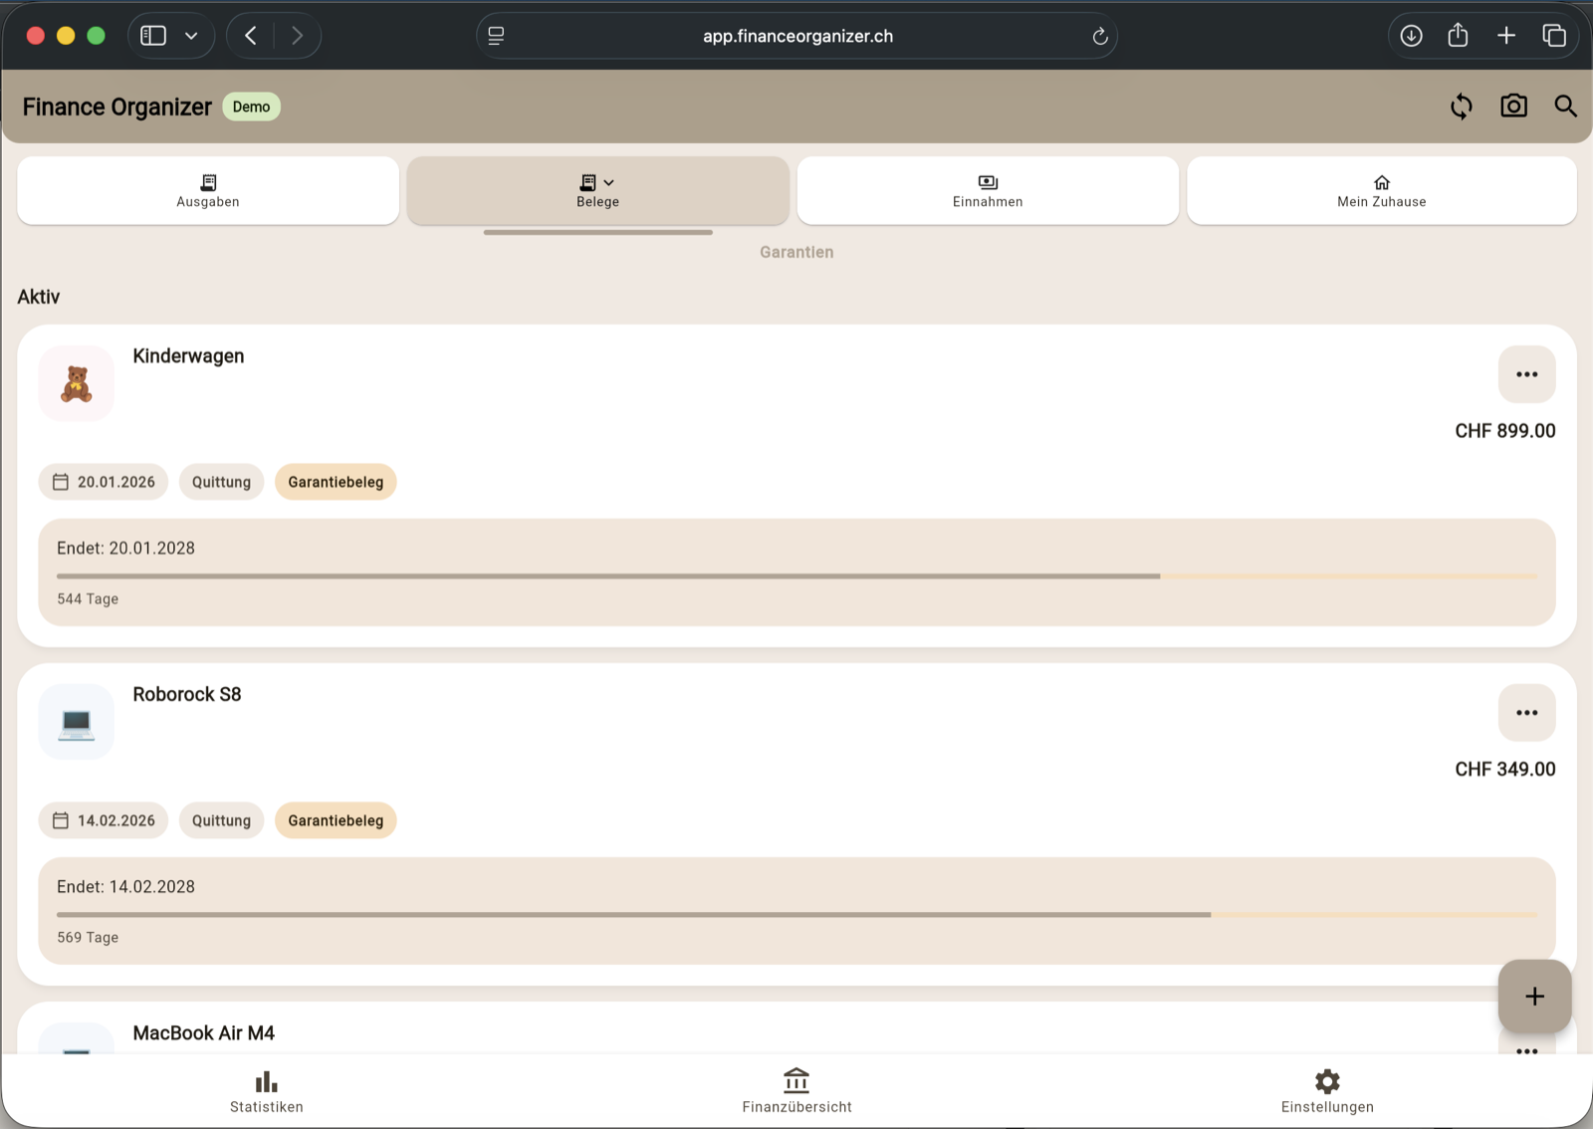
Task: Click the Kinderwagen title
Action: point(188,356)
